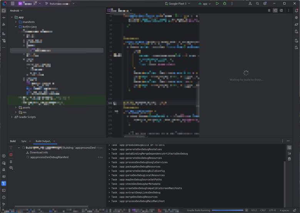The height and width of the screenshot is (213, 300).
Task: Open Google Pixel 3 device selector
Action: (178, 3)
